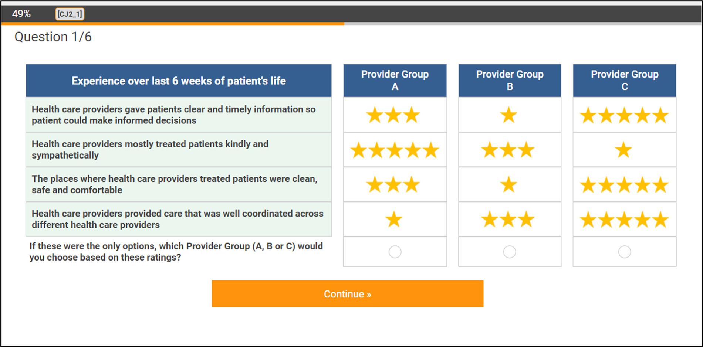
Task: Click the Provider Group B column header
Action: pos(510,81)
